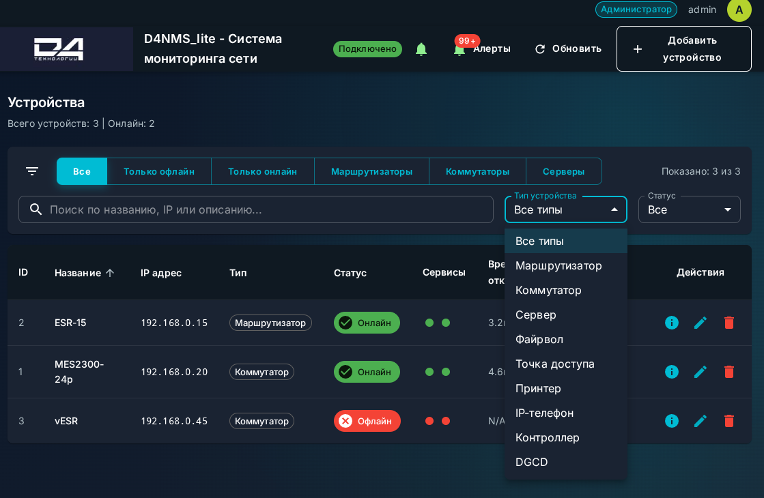Click Коммутатор type chip for vESR
The width and height of the screenshot is (764, 498).
[x=261, y=421]
